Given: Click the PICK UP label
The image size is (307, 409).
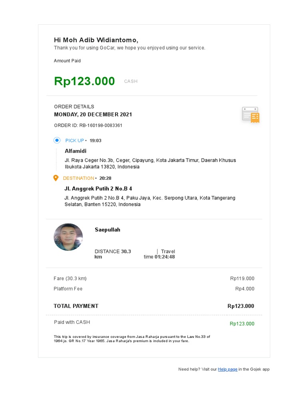Looking at the screenshot, I should (x=75, y=141).
